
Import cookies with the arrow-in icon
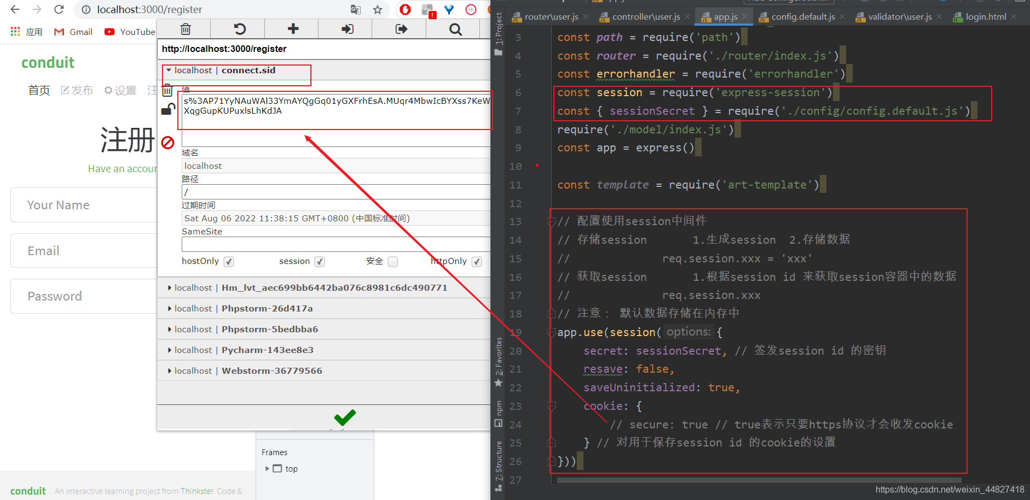coord(347,29)
